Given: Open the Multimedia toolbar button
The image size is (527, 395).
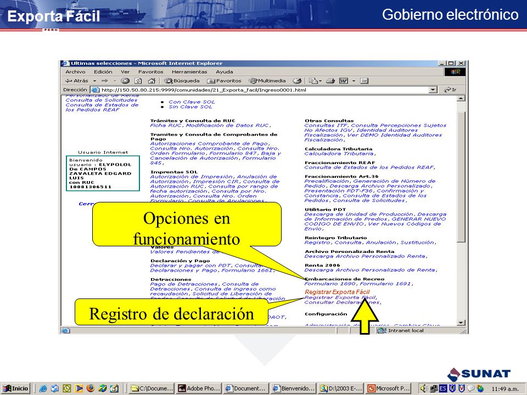Looking at the screenshot, I should (267, 81).
